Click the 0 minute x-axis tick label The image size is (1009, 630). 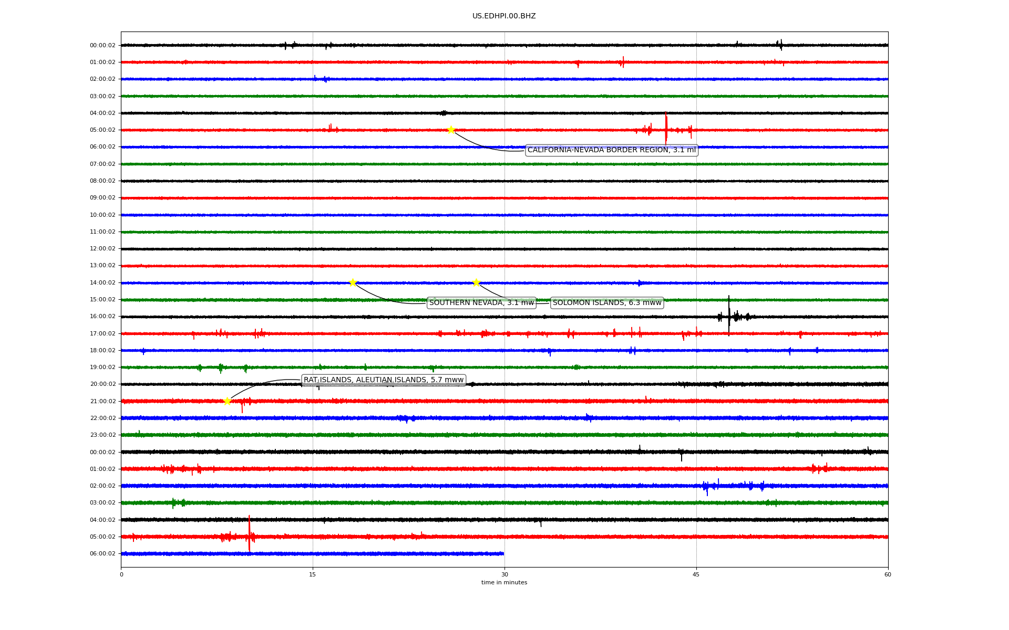(121, 574)
